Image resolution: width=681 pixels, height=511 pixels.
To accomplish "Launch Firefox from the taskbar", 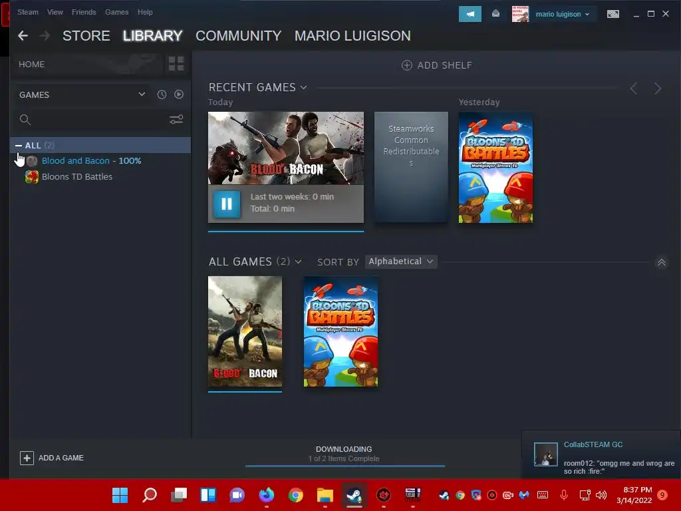I will [x=267, y=495].
